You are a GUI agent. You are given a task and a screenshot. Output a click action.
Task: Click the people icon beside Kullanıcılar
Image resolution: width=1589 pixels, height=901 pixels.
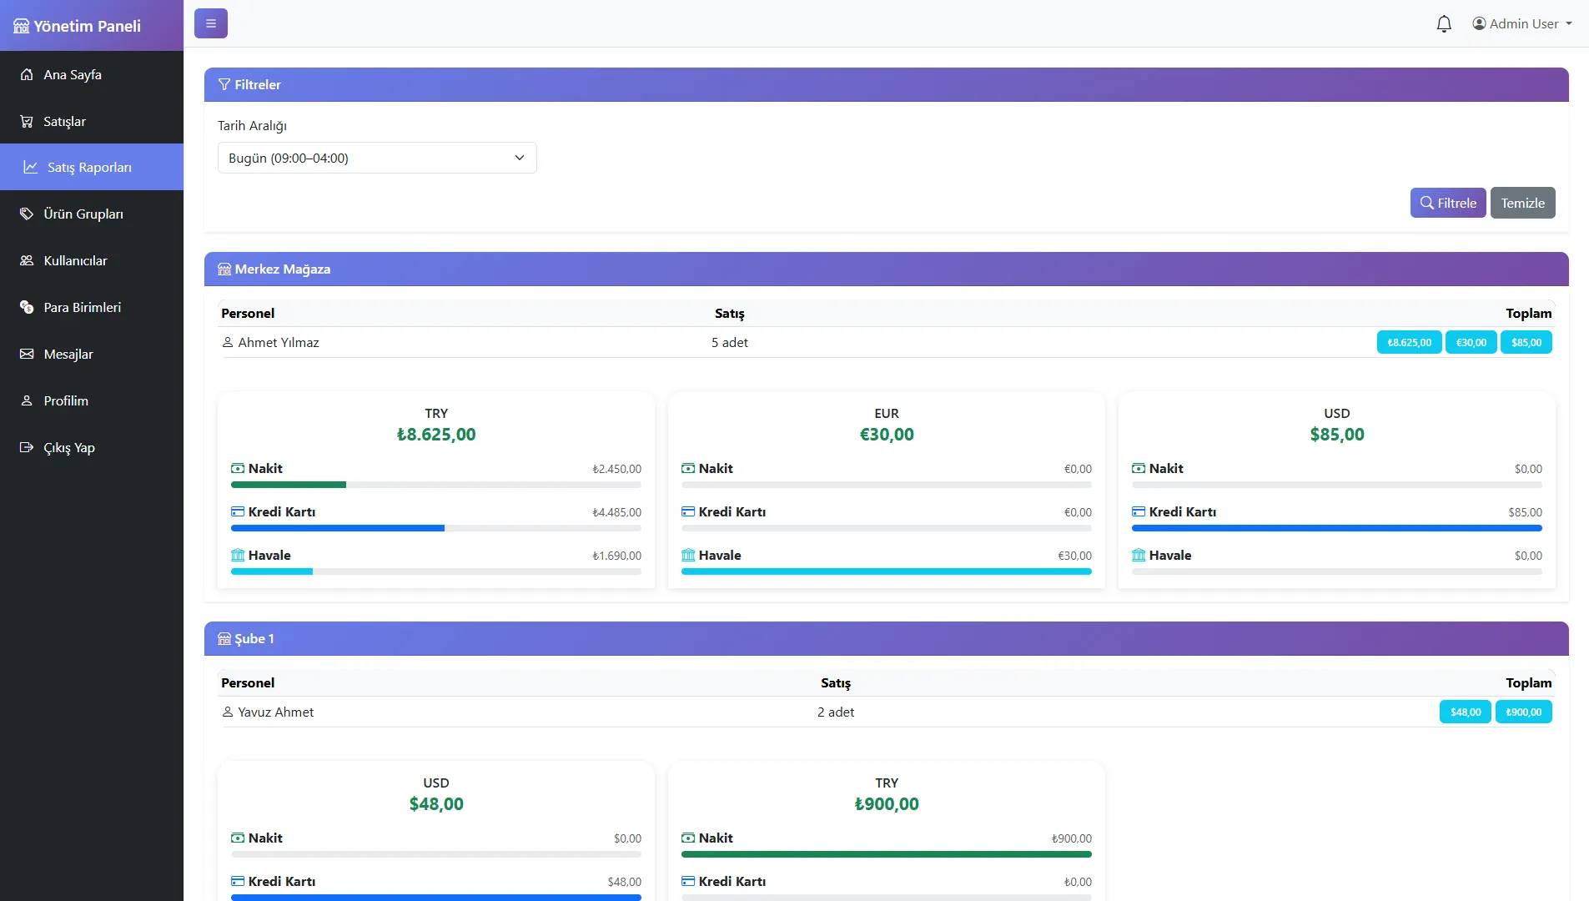tap(27, 260)
